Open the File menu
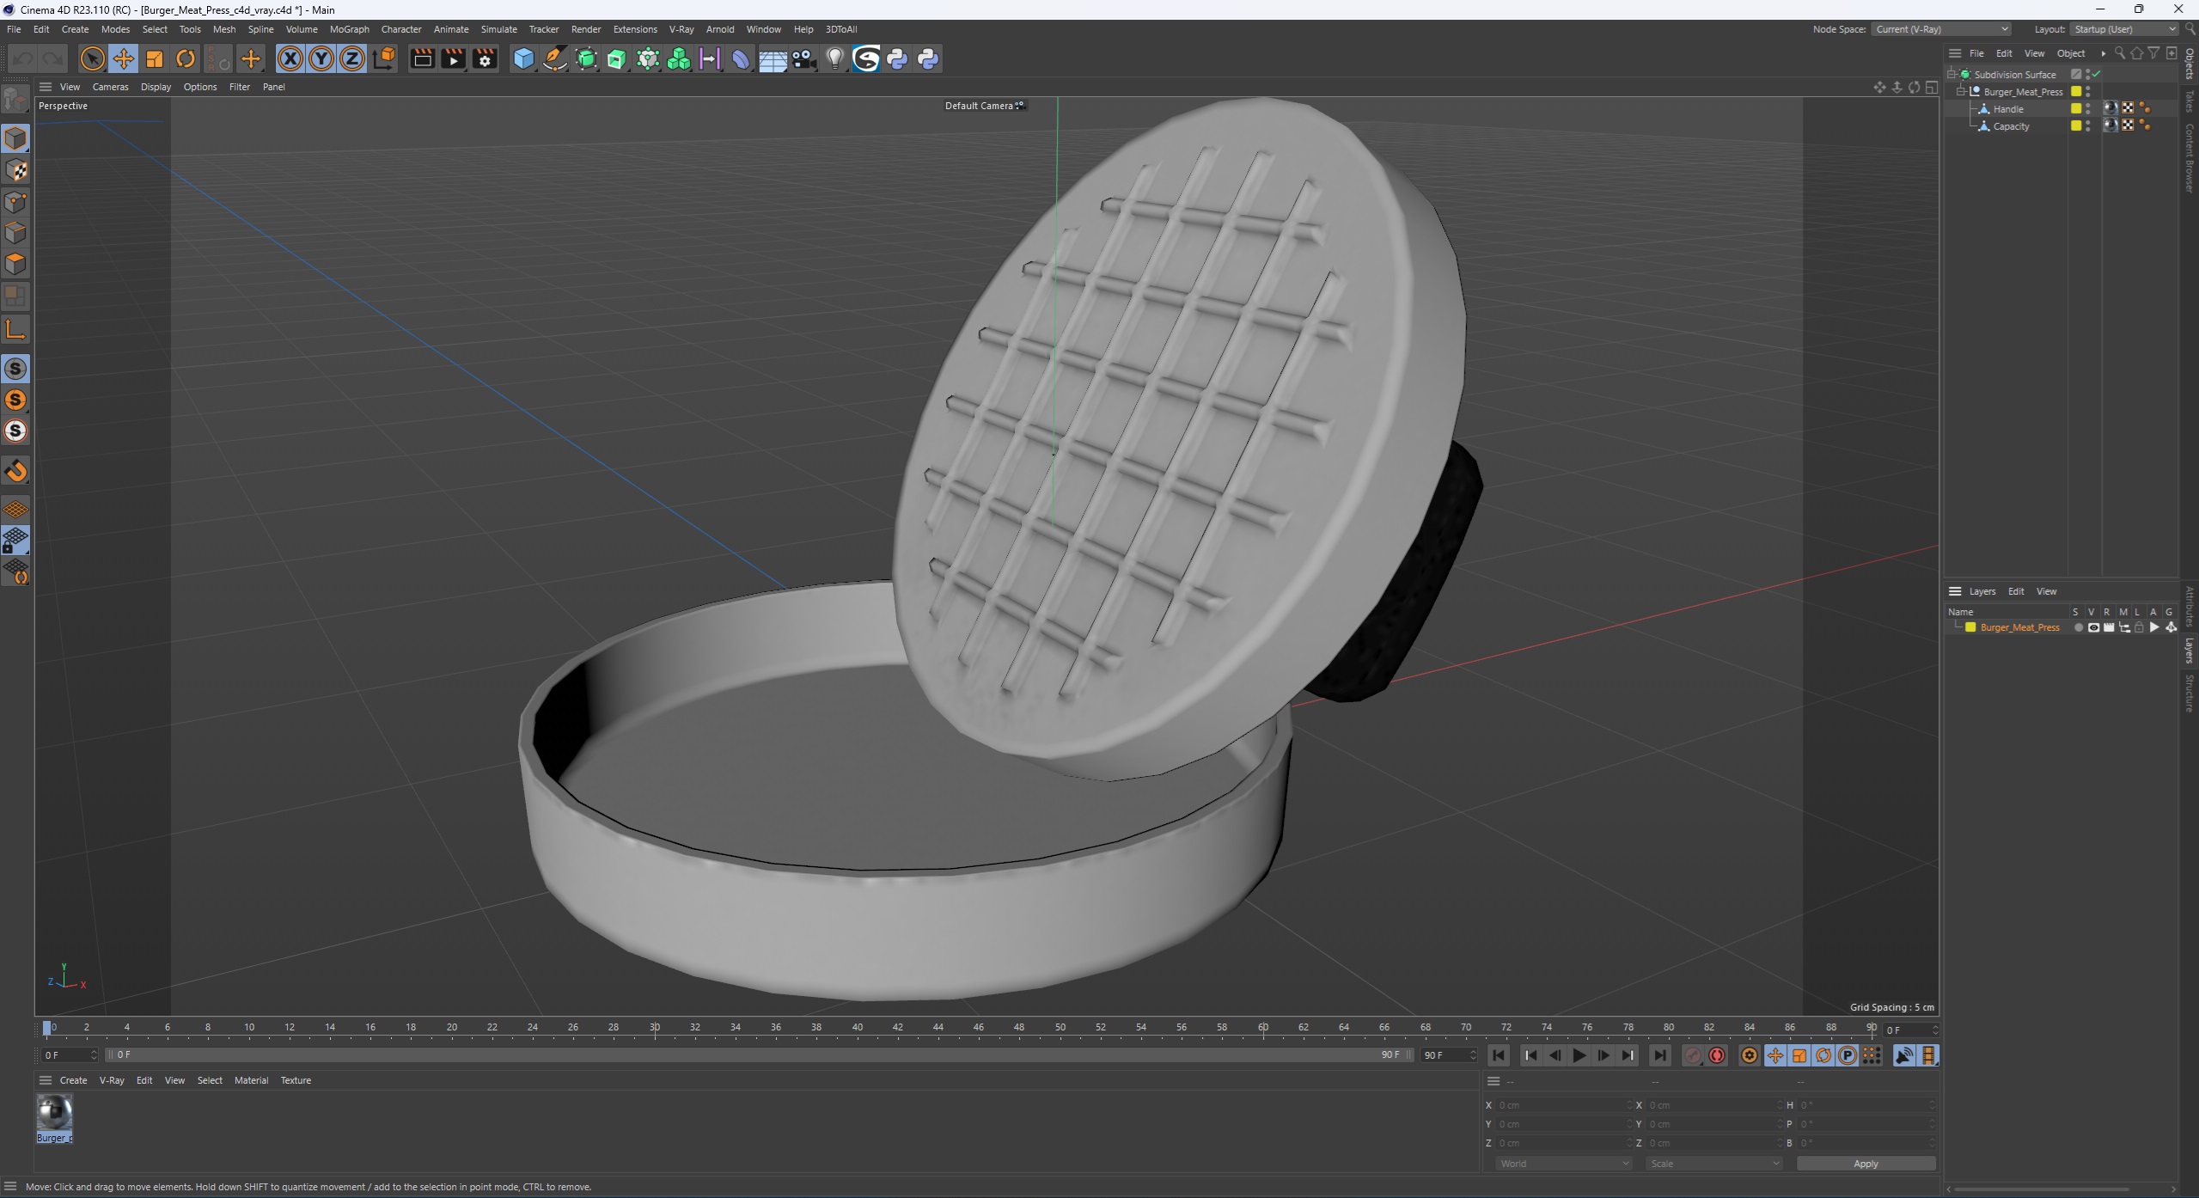This screenshot has width=2199, height=1198. tap(14, 29)
